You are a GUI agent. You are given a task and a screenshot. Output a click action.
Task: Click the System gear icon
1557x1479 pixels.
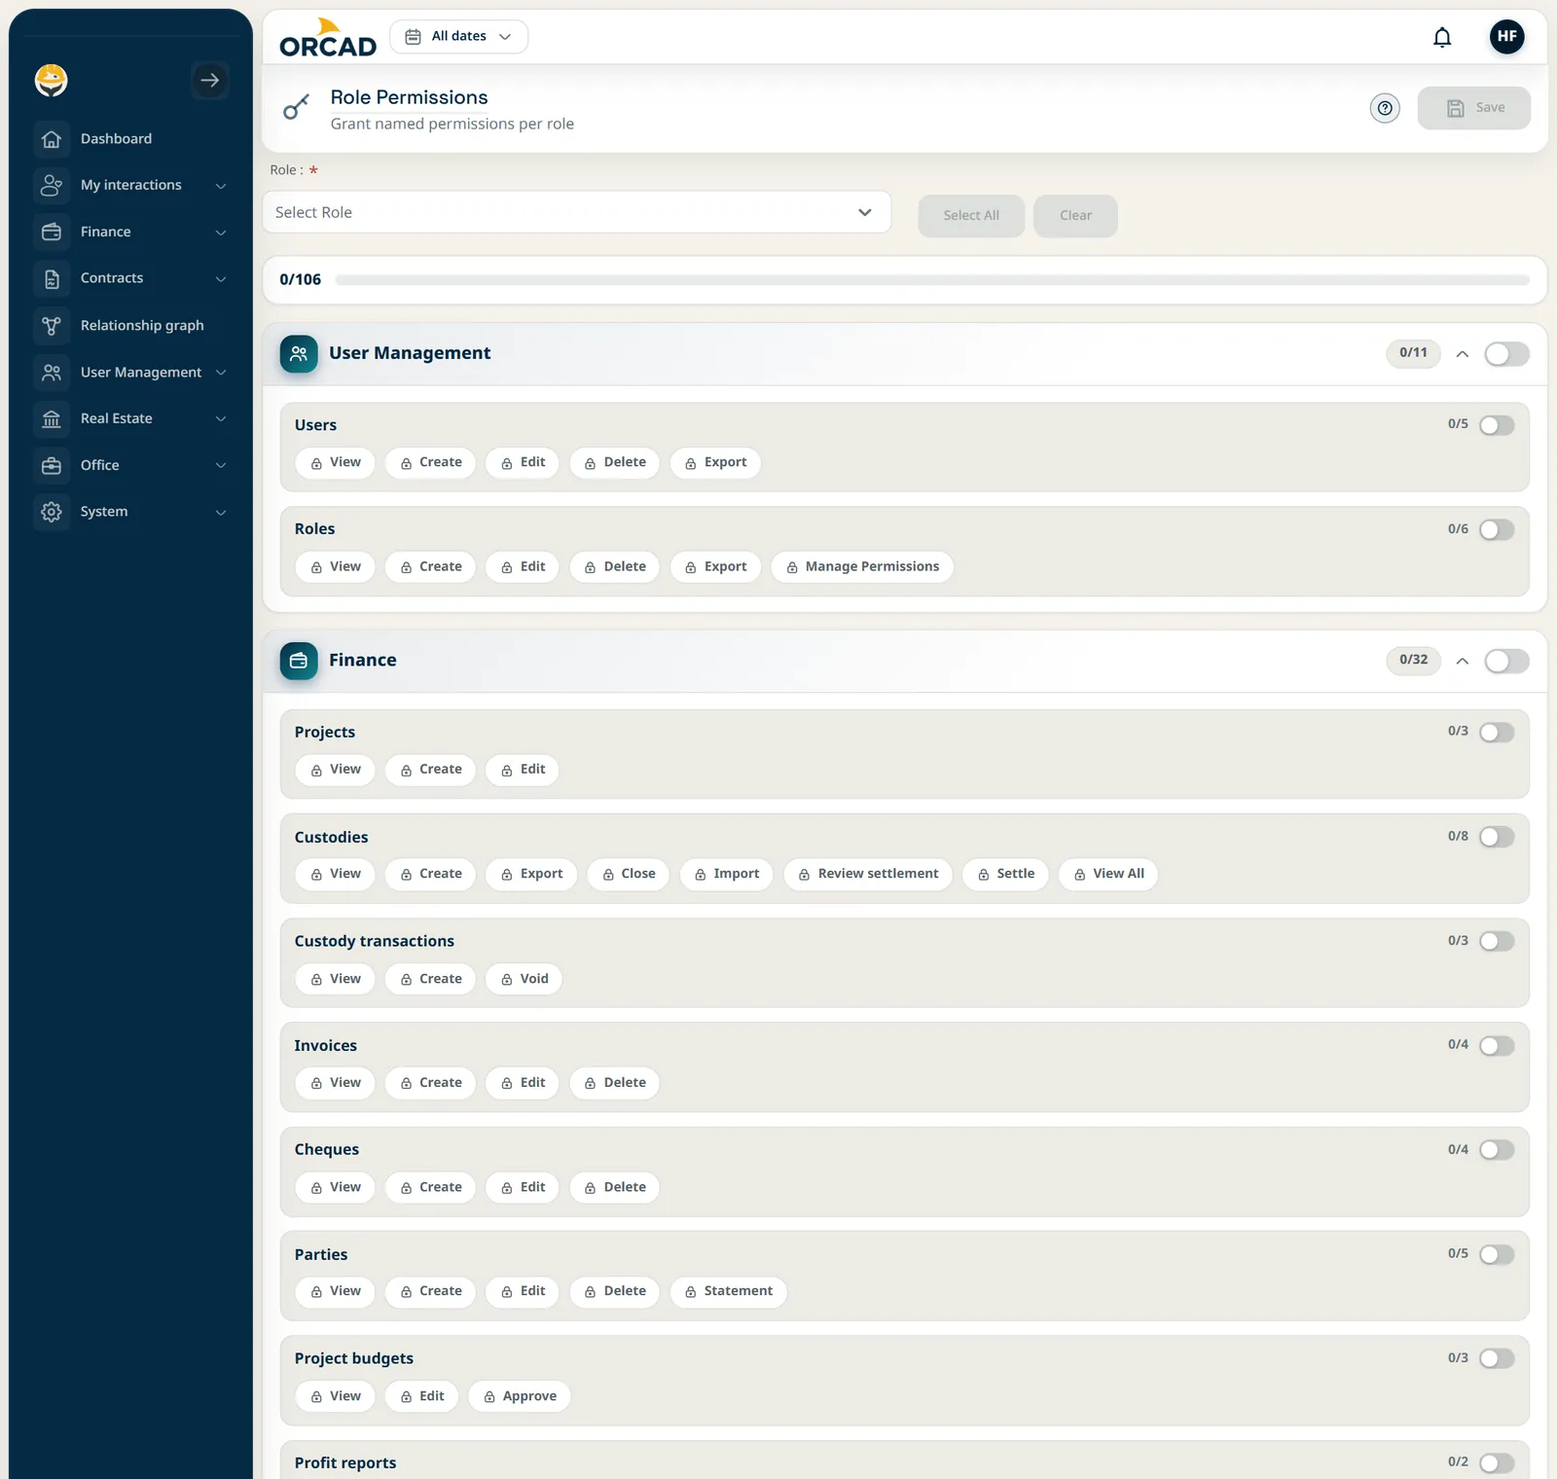click(x=52, y=512)
